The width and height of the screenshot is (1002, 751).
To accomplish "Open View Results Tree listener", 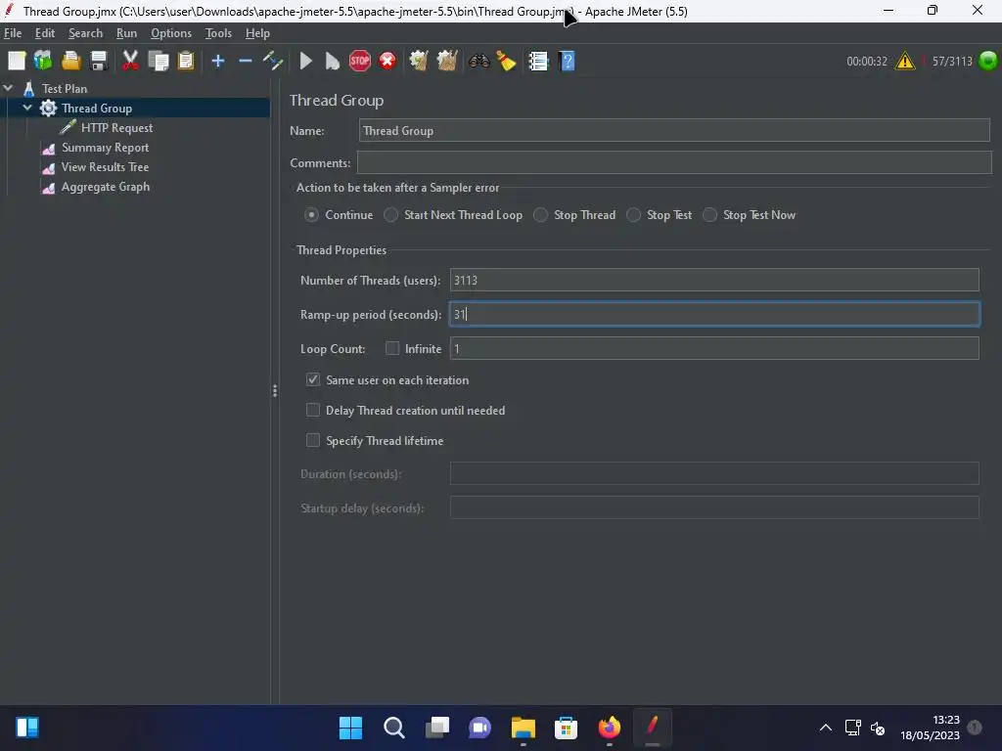I will tap(105, 166).
